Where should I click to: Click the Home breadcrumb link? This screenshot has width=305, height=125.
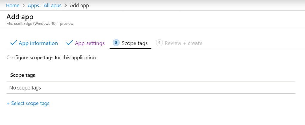(13, 5)
